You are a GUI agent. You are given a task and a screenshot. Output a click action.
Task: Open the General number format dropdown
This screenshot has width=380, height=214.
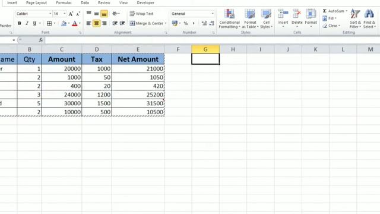pos(213,14)
